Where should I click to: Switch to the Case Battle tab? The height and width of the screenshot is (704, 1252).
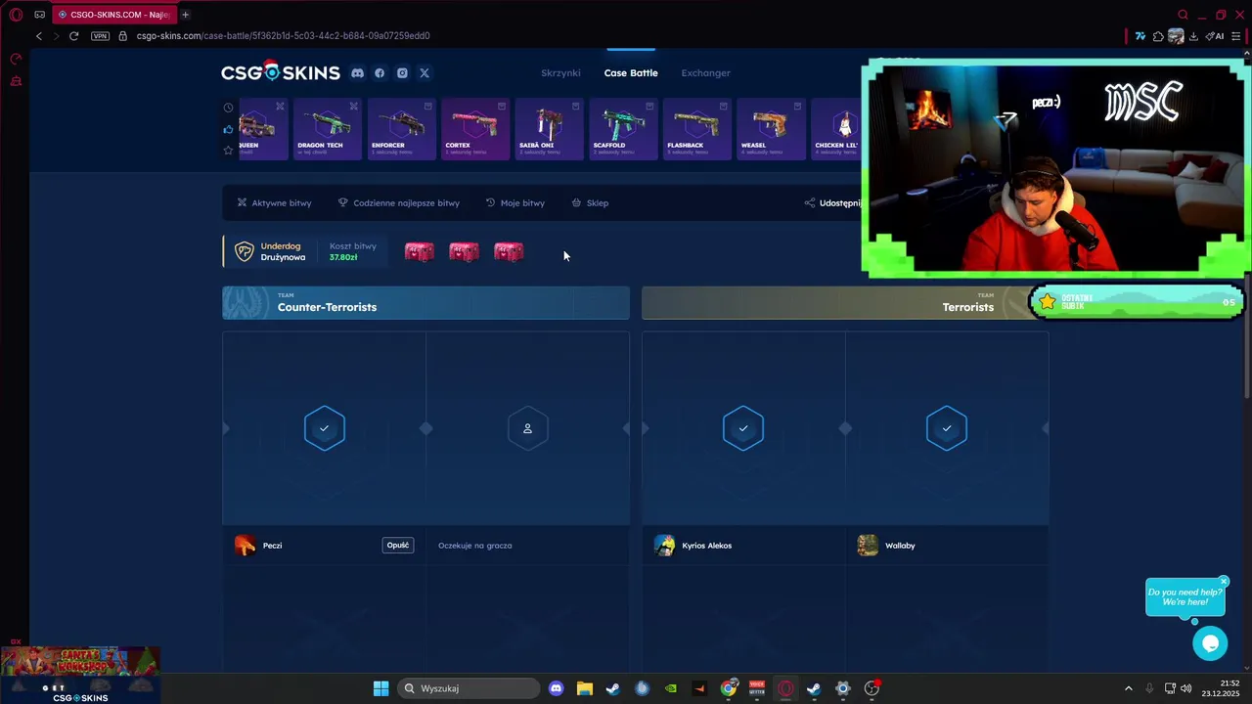pyautogui.click(x=631, y=73)
